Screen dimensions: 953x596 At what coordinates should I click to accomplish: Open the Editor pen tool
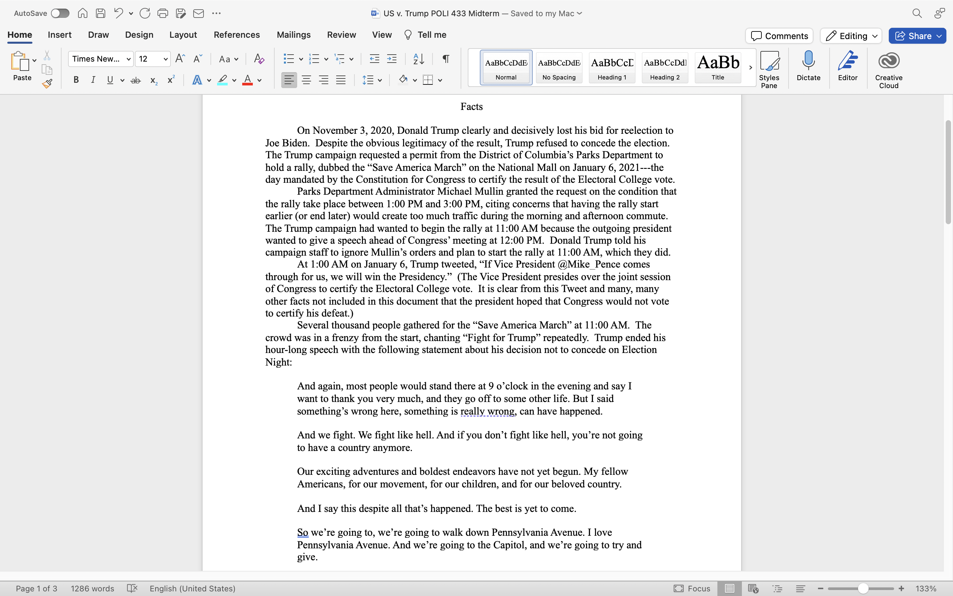tap(847, 66)
